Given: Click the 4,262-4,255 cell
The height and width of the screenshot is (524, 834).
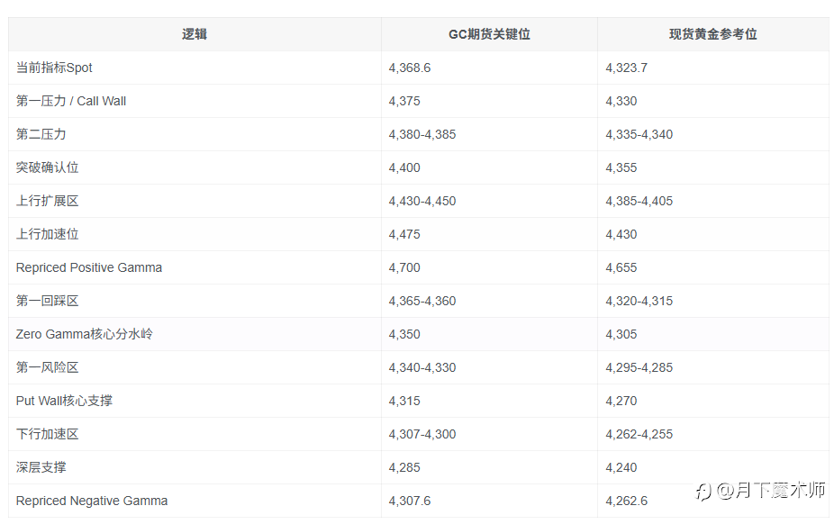Looking at the screenshot, I should coord(639,435).
